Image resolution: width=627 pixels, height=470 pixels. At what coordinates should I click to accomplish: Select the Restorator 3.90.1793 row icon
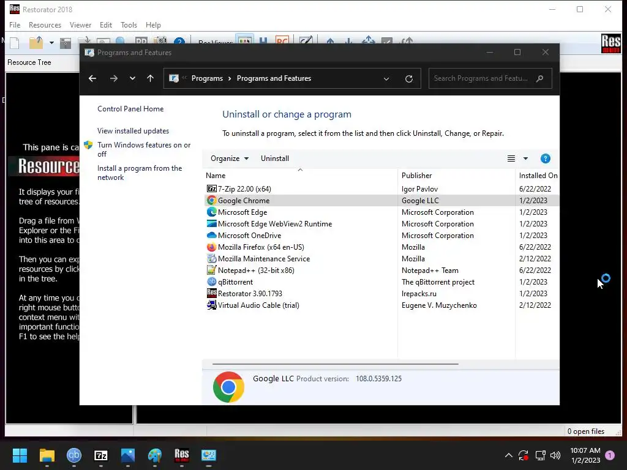pos(211,293)
